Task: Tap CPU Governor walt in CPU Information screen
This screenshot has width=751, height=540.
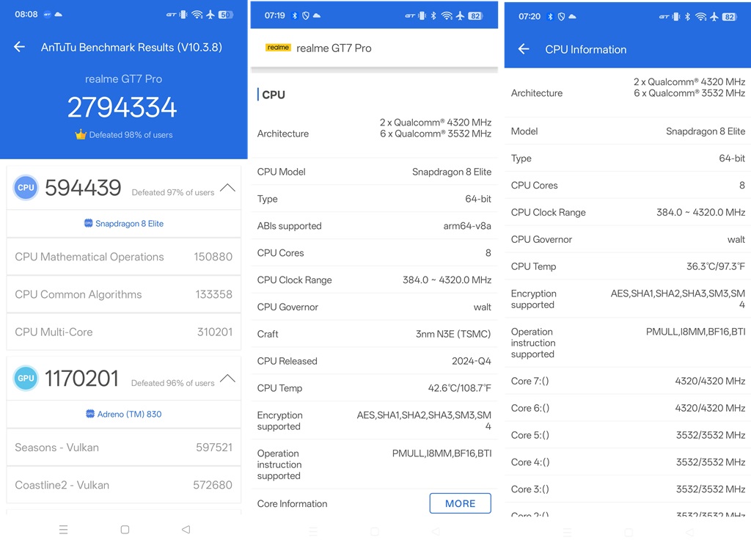Action: 628,239
